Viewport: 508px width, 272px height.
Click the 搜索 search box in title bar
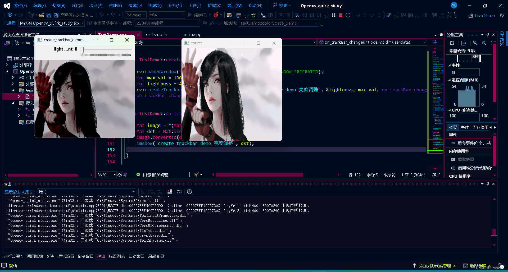[282, 6]
